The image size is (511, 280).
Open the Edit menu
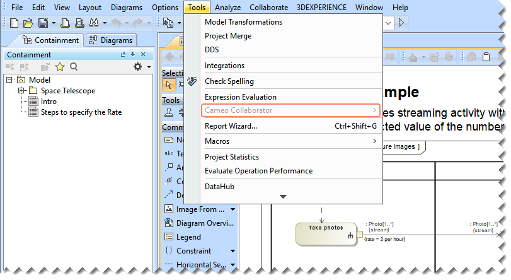38,7
